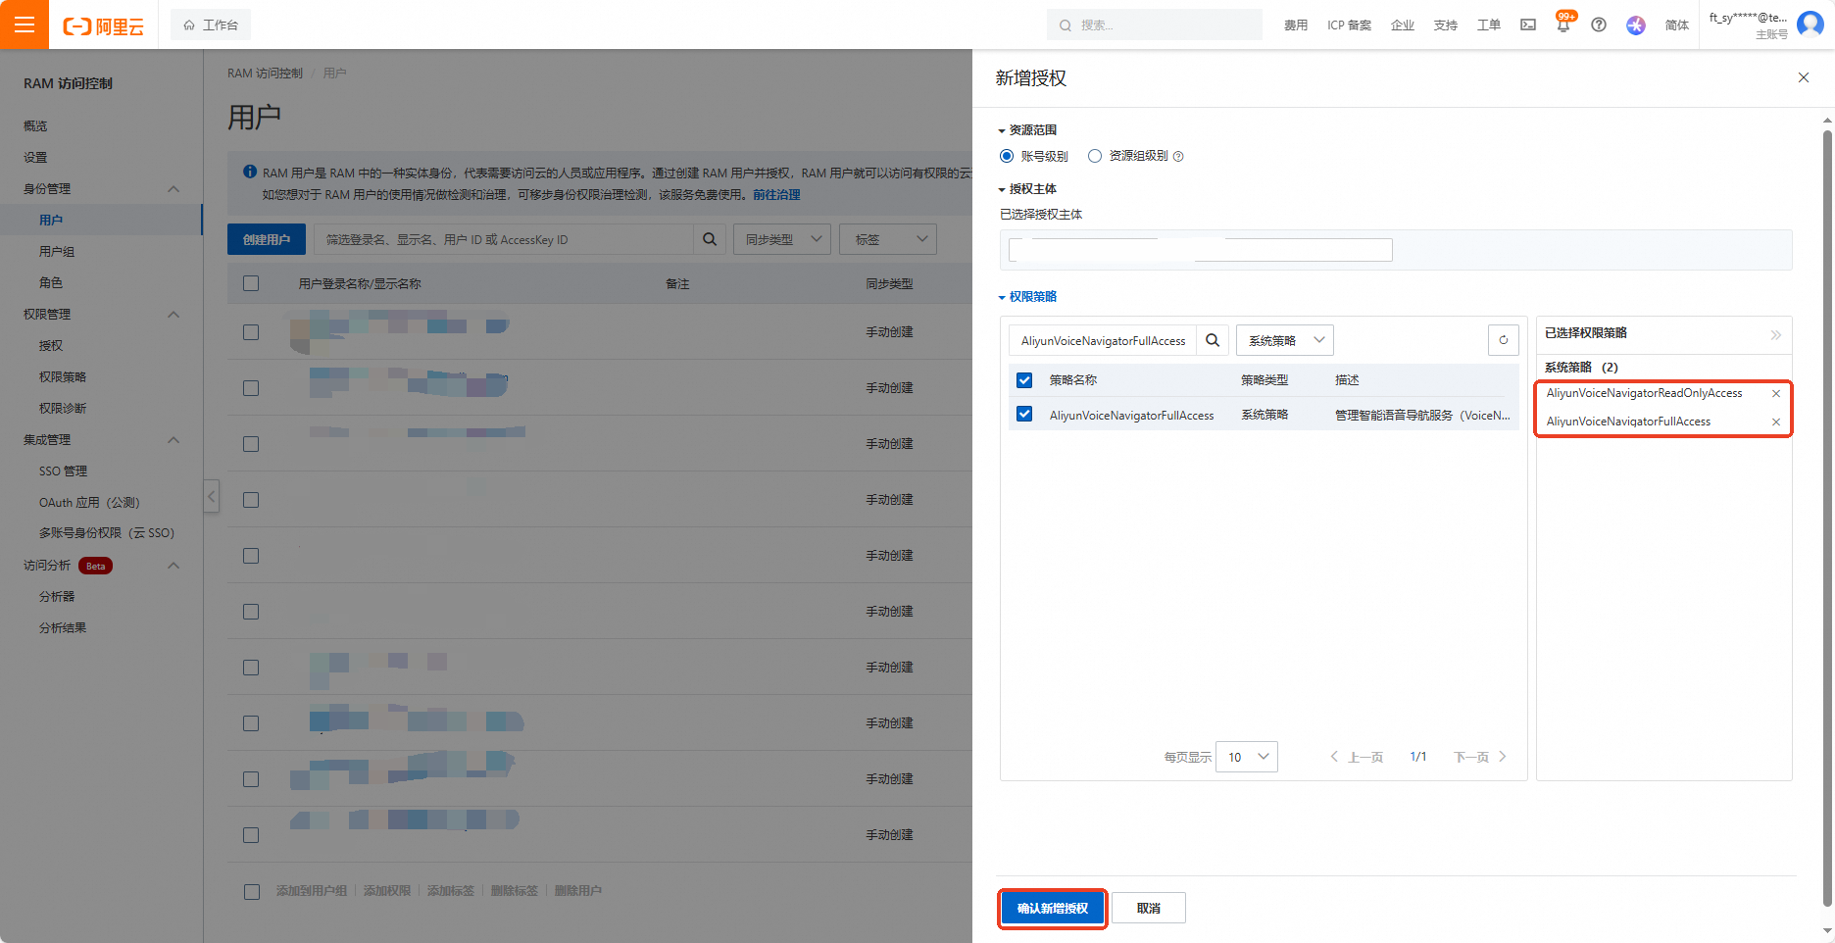Image resolution: width=1835 pixels, height=943 pixels.
Task: Remove AliyunVoiceNavigatorFullAccess from selected policies
Action: (x=1776, y=422)
